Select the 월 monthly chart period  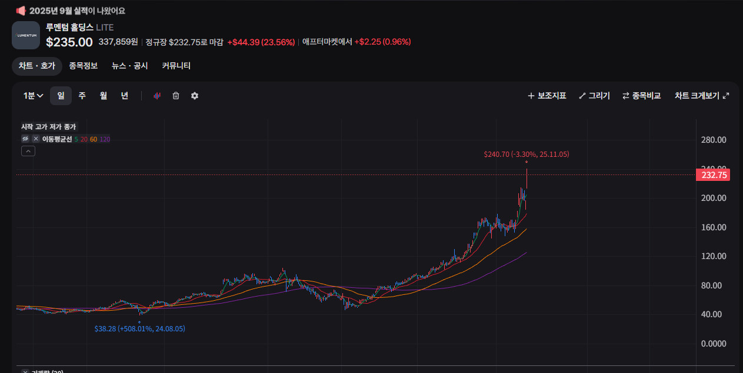(103, 96)
